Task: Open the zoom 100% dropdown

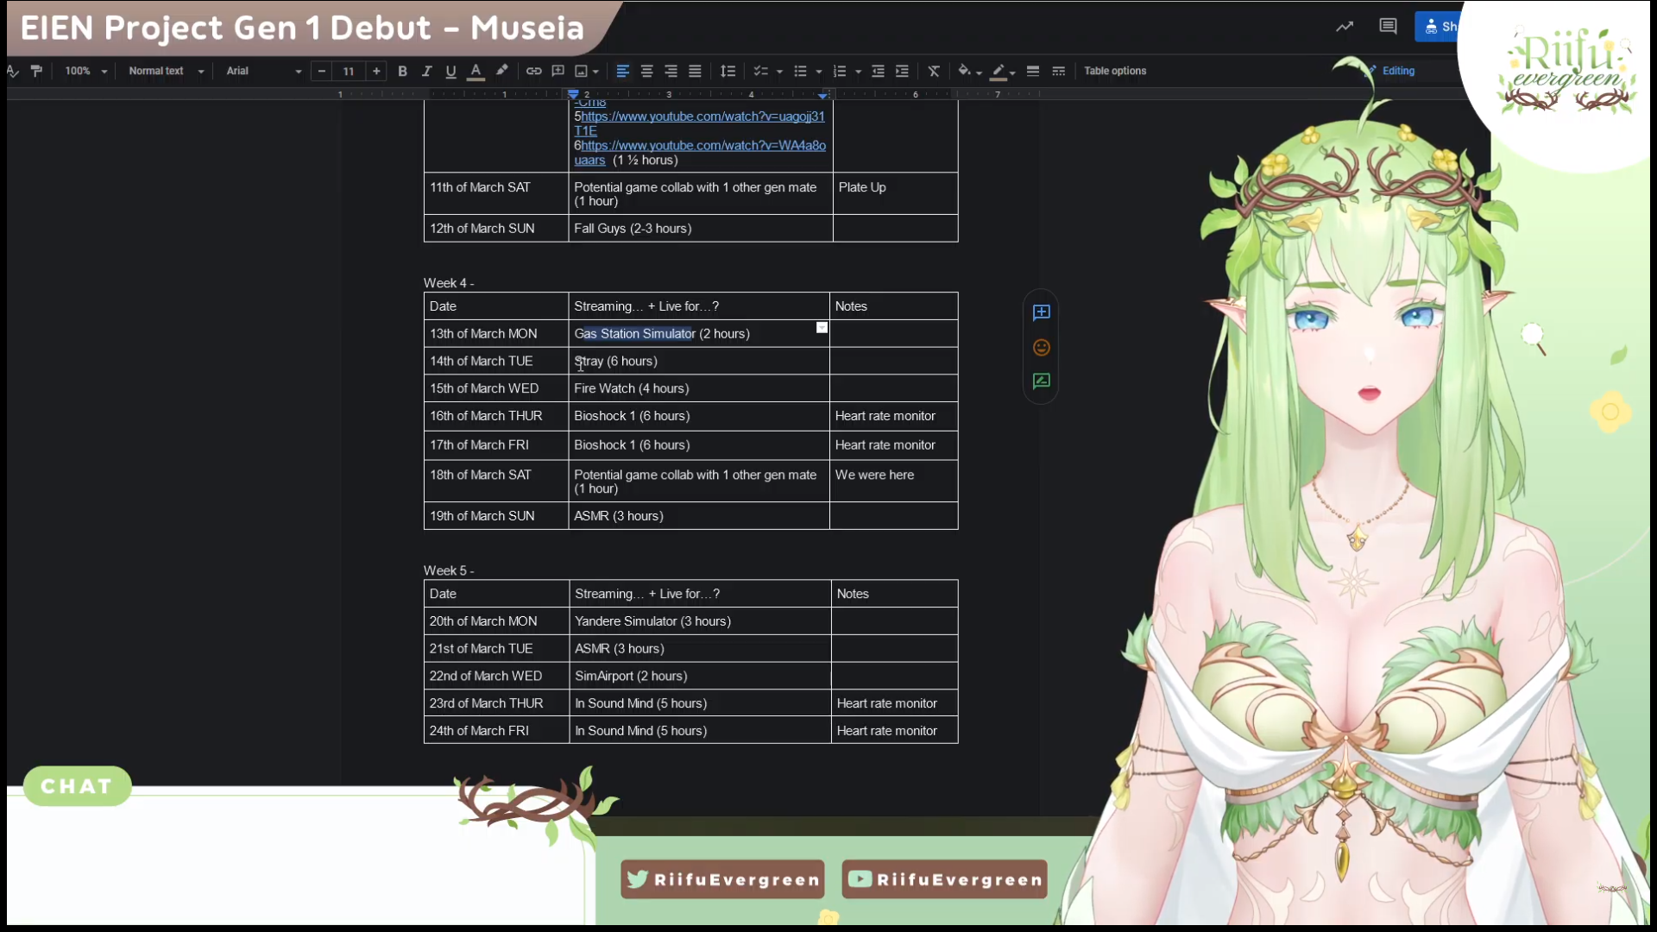Action: click(x=85, y=71)
